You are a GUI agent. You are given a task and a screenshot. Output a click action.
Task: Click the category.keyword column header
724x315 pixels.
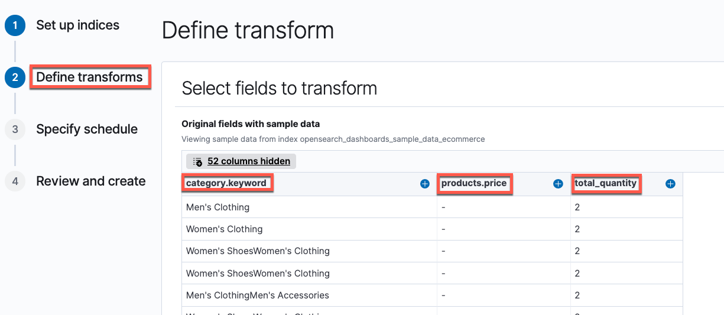[226, 183]
